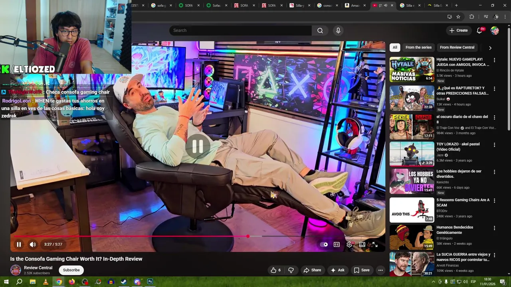Open the system volume tray icon
Image resolution: width=511 pixels, height=287 pixels.
[x=466, y=282]
